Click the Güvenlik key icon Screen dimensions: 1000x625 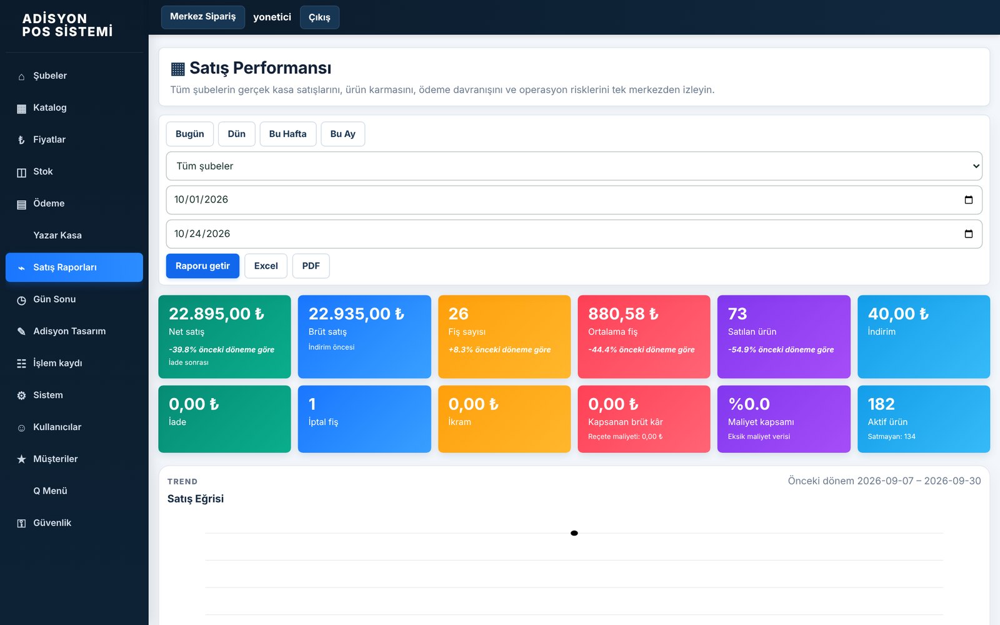(x=21, y=523)
